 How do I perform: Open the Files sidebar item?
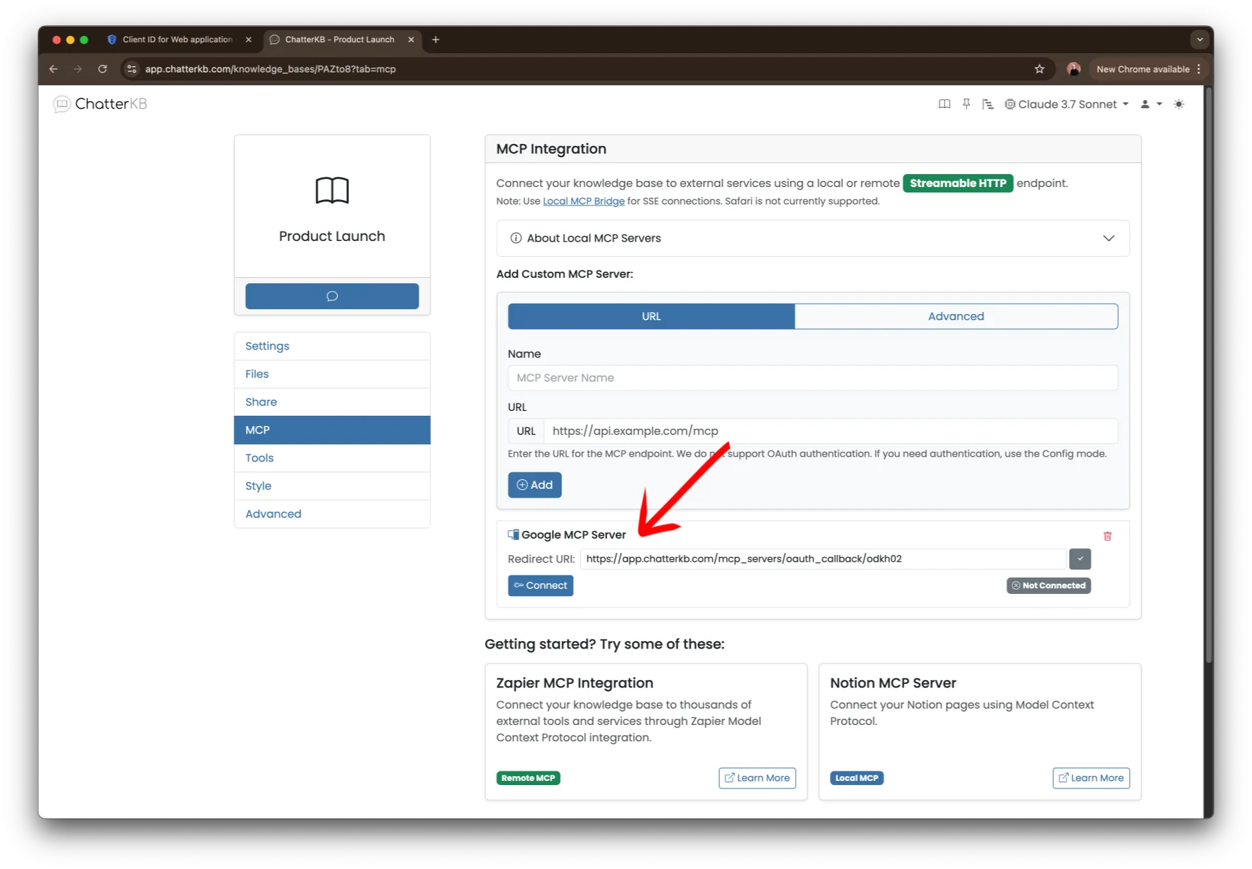(x=332, y=374)
